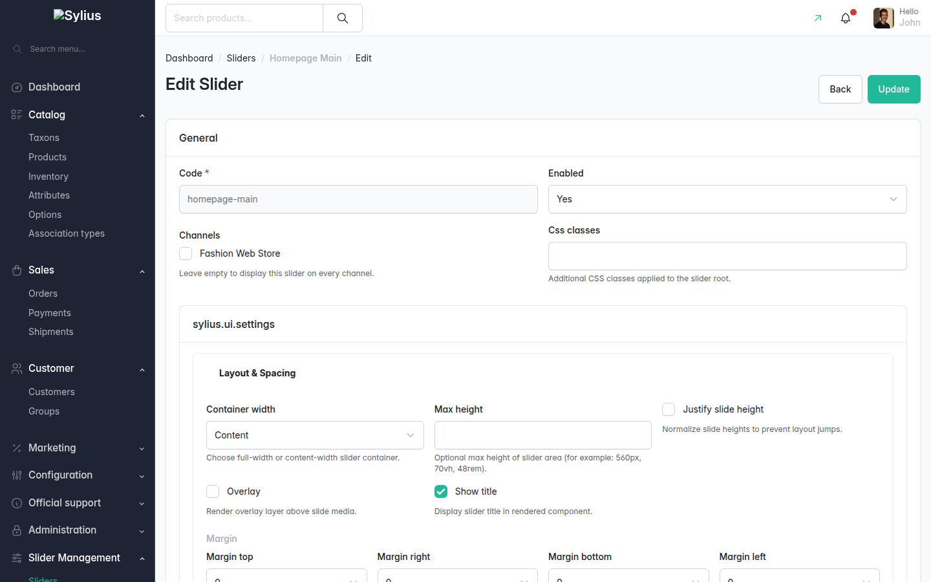Click the Css classes input

click(x=727, y=256)
